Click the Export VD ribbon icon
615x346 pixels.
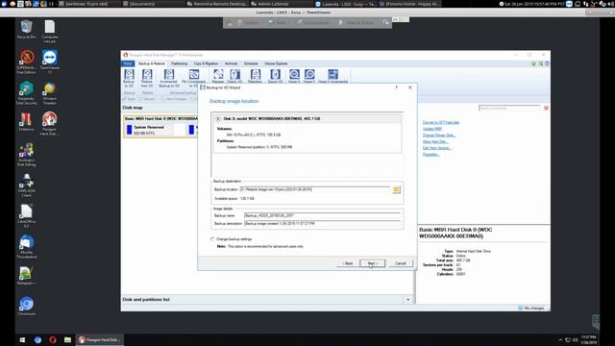(276, 76)
